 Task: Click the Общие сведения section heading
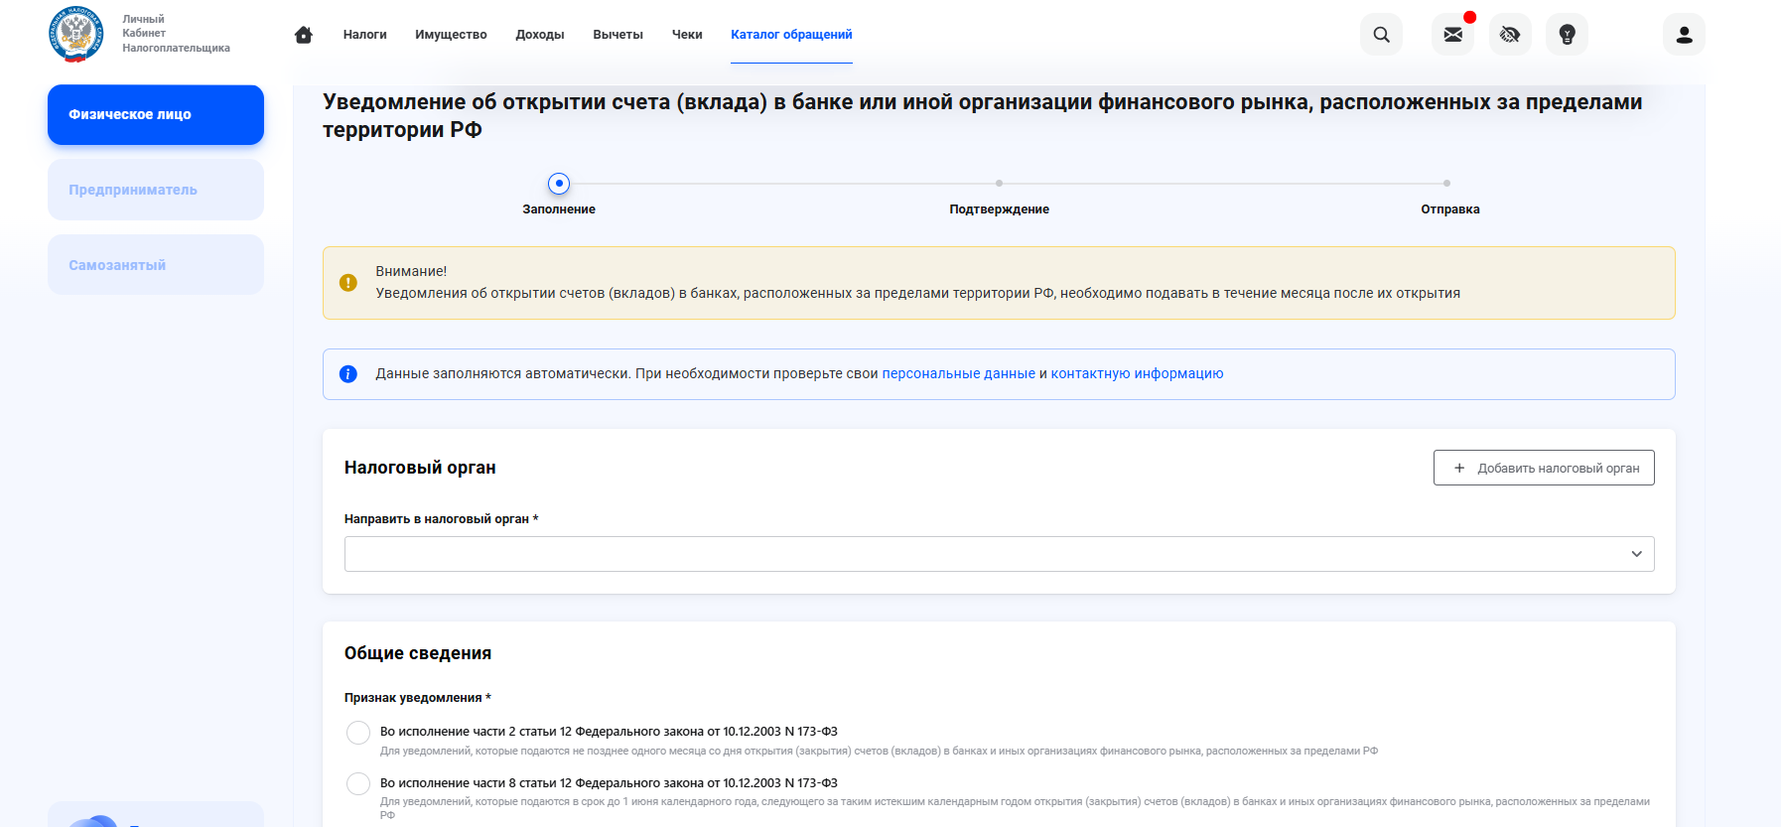point(418,653)
